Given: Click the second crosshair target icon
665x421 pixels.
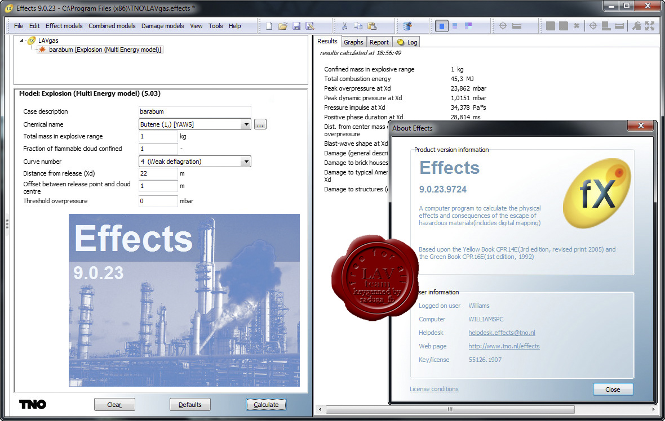Looking at the screenshot, I should tap(593, 26).
